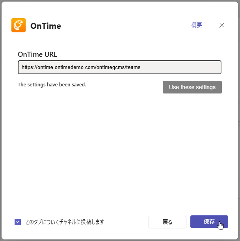Click the Use these settings button

[192, 87]
